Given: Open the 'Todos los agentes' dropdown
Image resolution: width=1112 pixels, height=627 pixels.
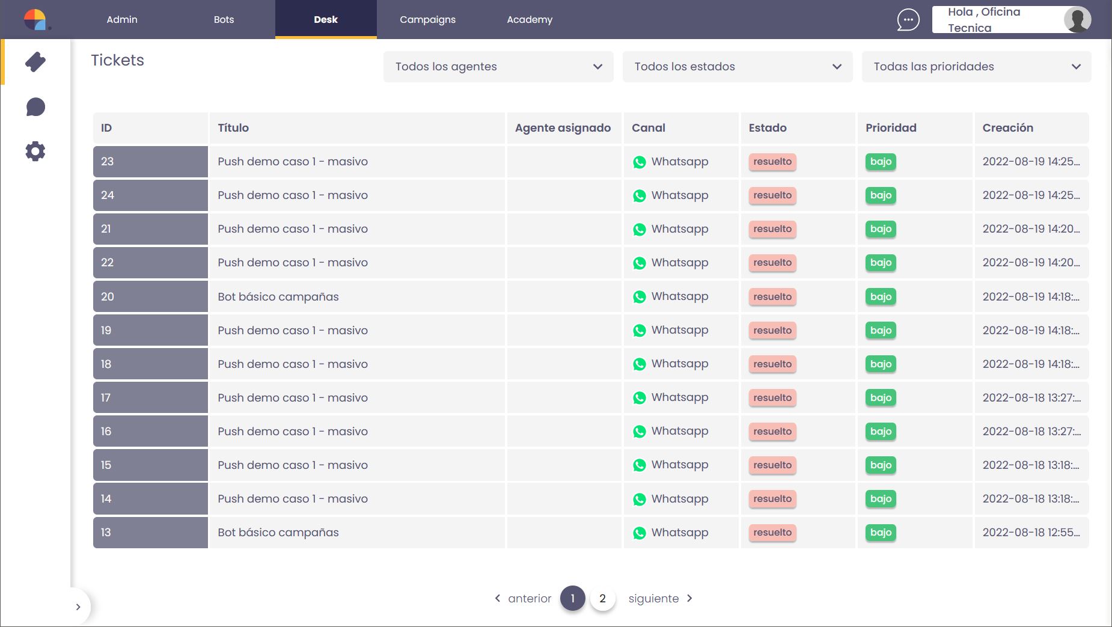Looking at the screenshot, I should pos(498,67).
